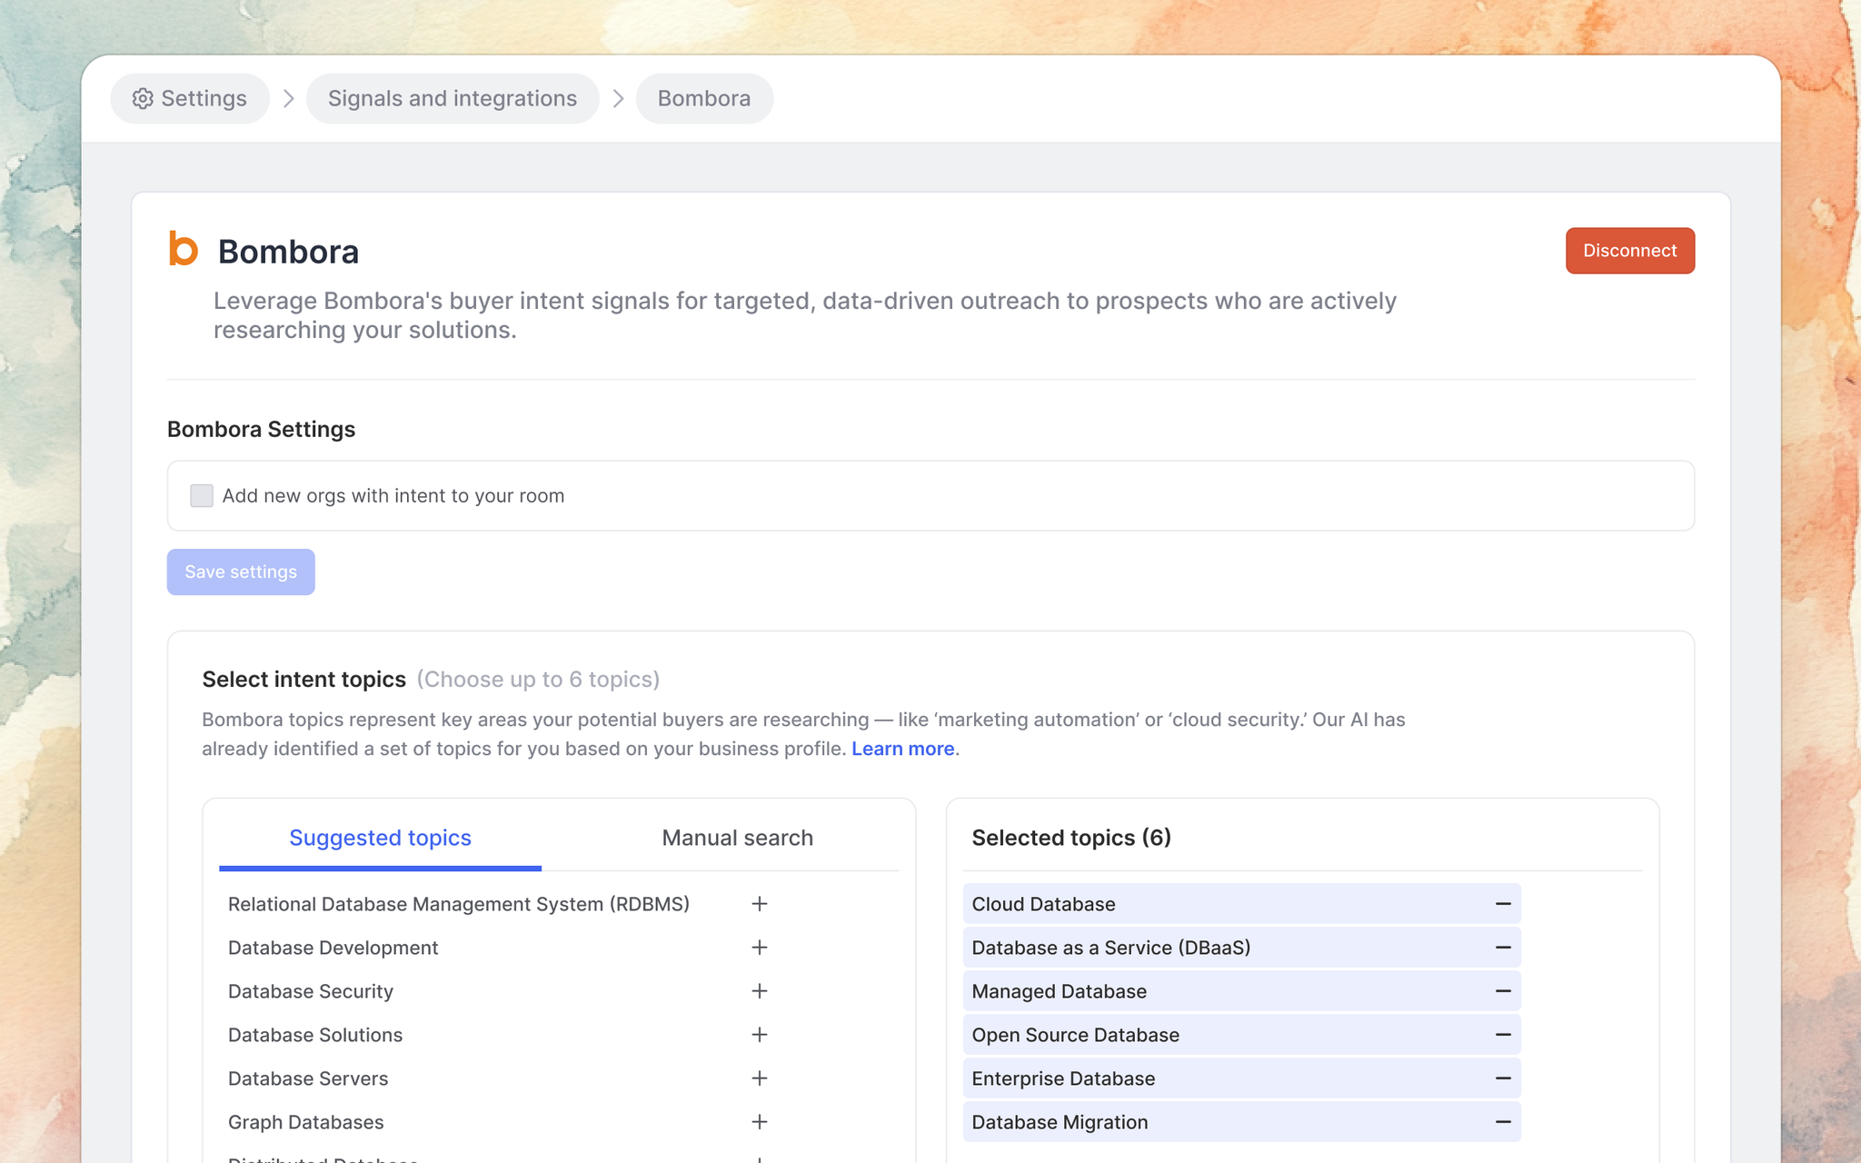The image size is (1861, 1163).
Task: Add Graph Databases topic via plus icon
Action: pos(760,1122)
